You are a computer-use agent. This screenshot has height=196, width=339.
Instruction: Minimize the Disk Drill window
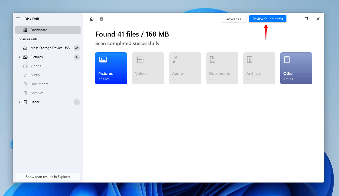(x=294, y=19)
